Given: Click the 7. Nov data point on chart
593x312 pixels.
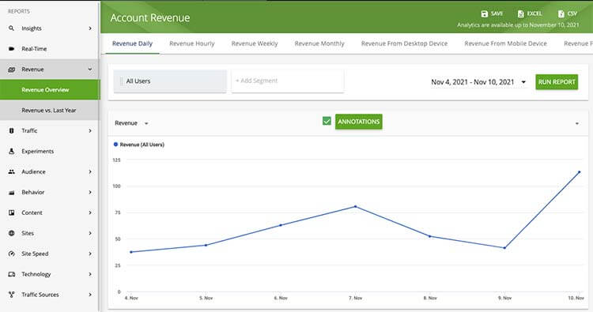Looking at the screenshot, I should (x=356, y=207).
